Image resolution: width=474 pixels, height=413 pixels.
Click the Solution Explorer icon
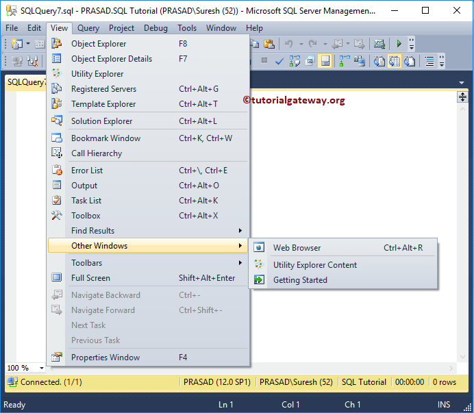click(x=57, y=121)
